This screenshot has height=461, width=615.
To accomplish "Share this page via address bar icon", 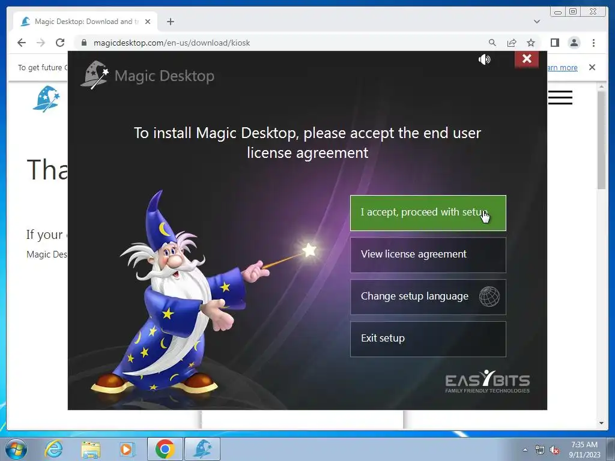I will pos(512,43).
